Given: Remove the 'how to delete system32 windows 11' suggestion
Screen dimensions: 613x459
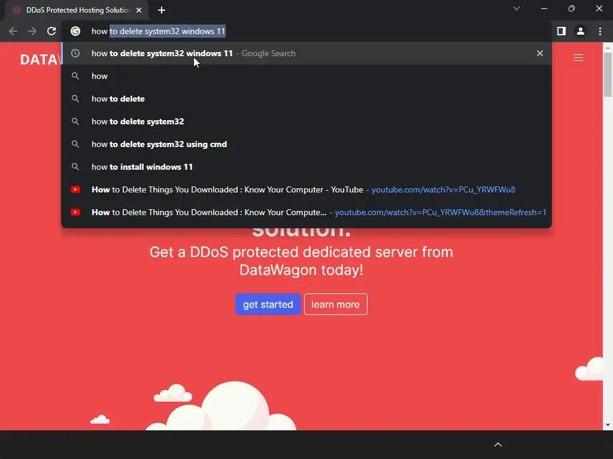Looking at the screenshot, I should point(540,53).
